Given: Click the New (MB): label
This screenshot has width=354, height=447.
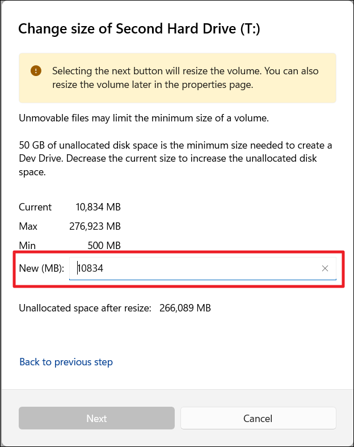Looking at the screenshot, I should [x=41, y=268].
